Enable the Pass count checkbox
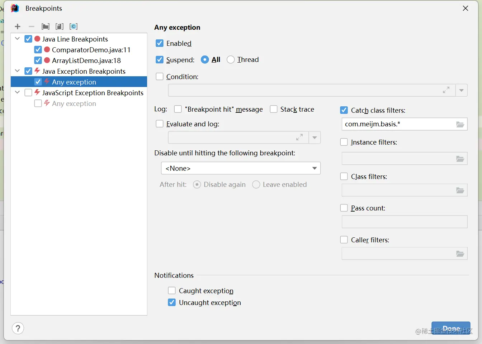This screenshot has height=344, width=482. pyautogui.click(x=344, y=208)
